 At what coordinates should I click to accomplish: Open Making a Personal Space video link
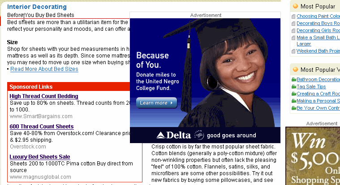point(318,101)
